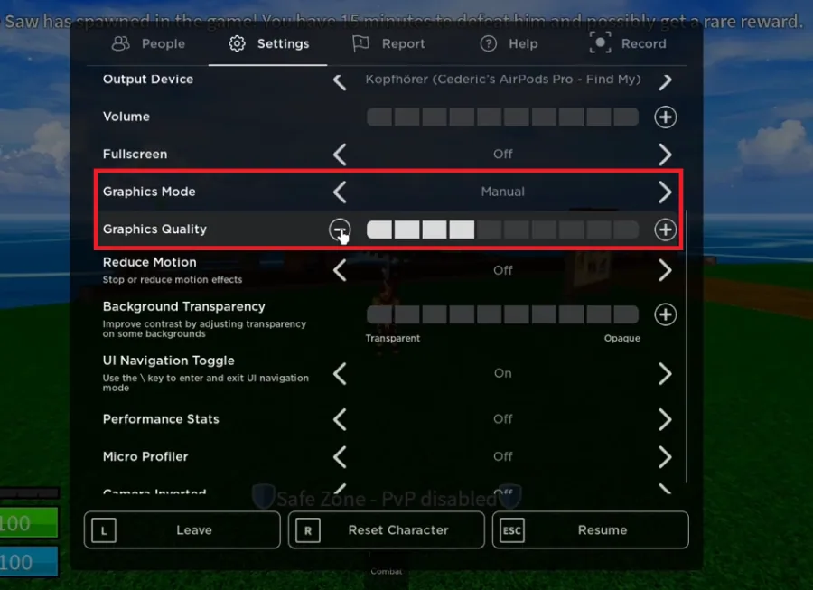Click the Record capture icon
The image size is (813, 590).
tap(600, 42)
